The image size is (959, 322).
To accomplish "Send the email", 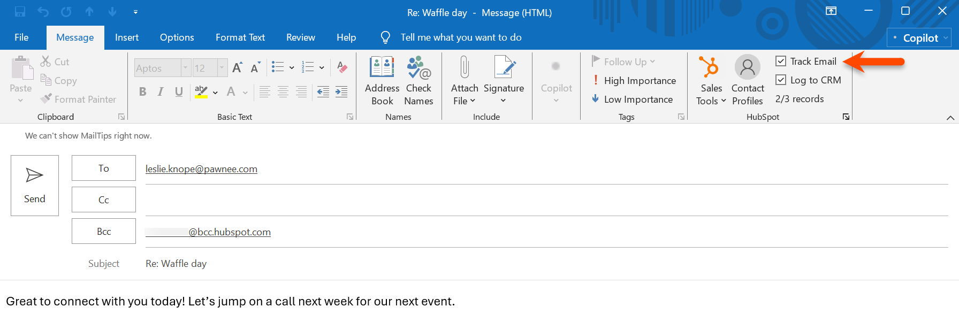I will click(35, 186).
